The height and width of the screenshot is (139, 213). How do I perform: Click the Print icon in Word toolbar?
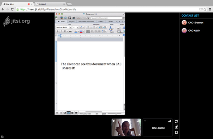pos(74,18)
